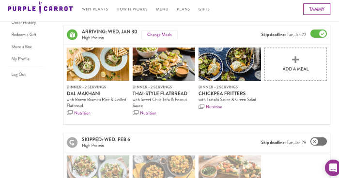Click the Change Meals button
Screen dimensions: 339x178
tap(159, 35)
